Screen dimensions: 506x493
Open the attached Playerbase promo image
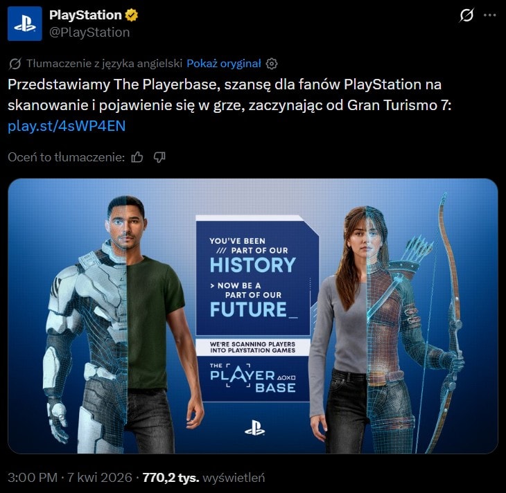253,316
